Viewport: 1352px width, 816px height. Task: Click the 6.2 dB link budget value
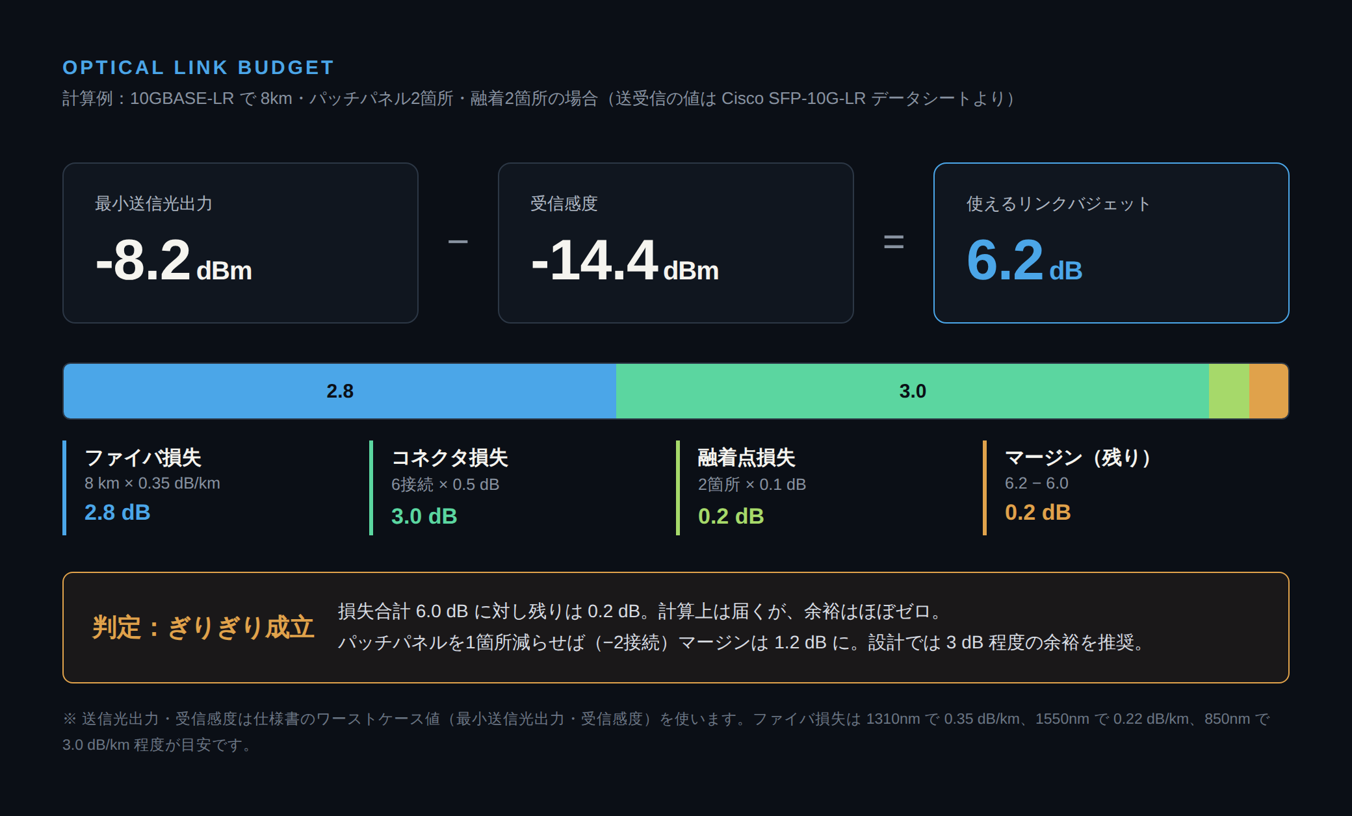[1024, 261]
